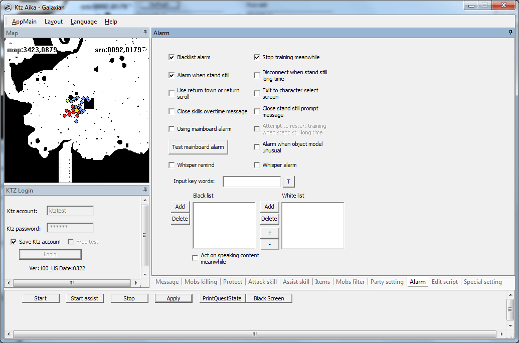Open the Layout menu

pyautogui.click(x=54, y=22)
